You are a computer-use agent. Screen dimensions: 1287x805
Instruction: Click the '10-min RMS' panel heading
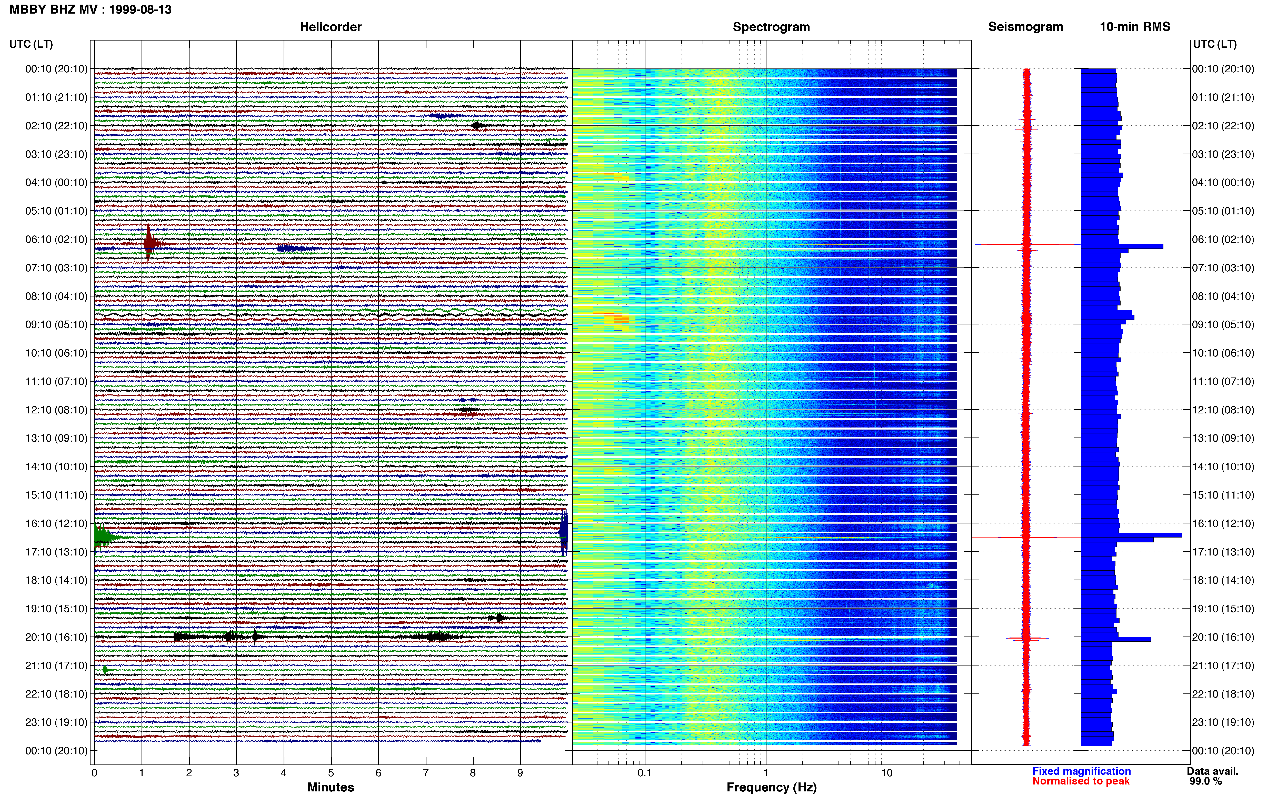click(1135, 27)
